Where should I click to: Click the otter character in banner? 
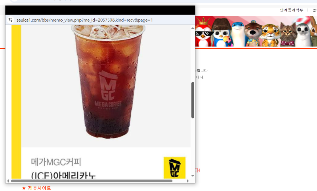click(x=253, y=34)
